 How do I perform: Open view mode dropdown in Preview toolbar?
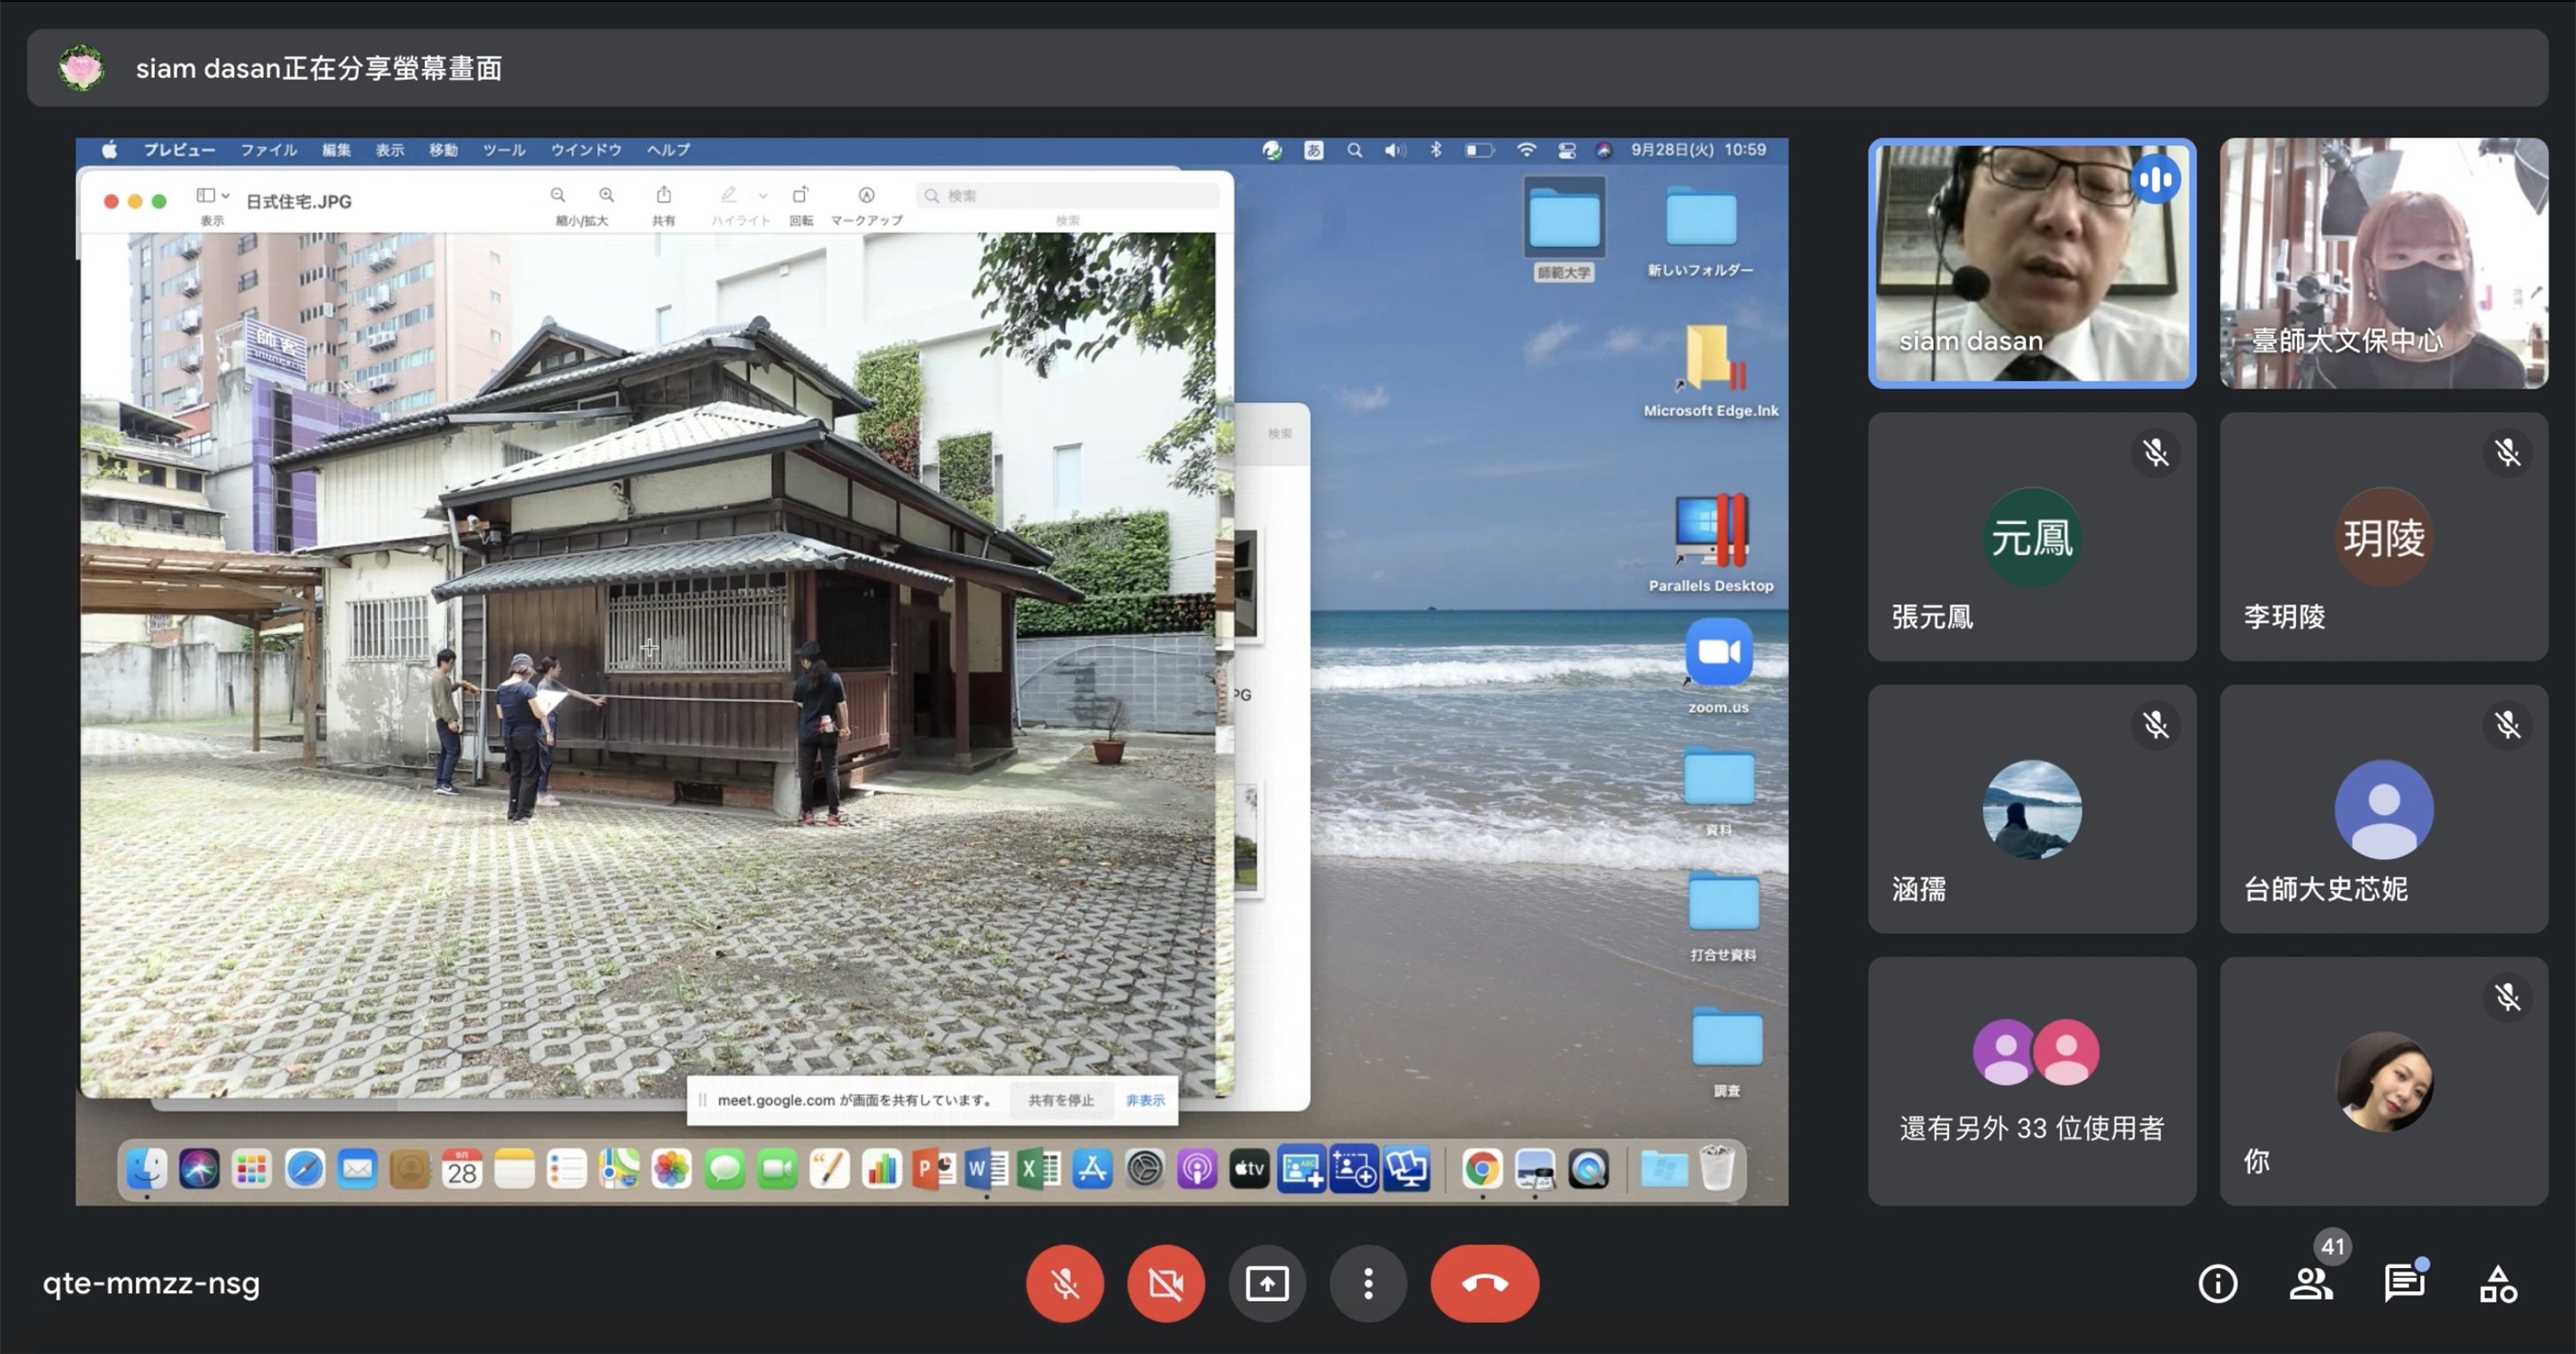[x=213, y=196]
